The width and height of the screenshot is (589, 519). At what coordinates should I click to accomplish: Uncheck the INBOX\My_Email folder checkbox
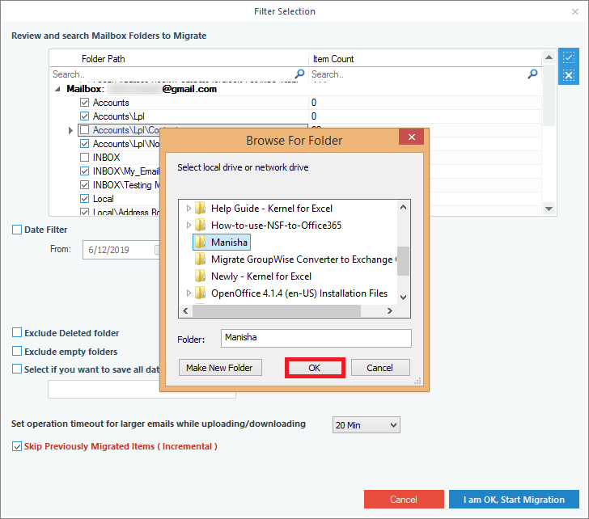[x=84, y=171]
